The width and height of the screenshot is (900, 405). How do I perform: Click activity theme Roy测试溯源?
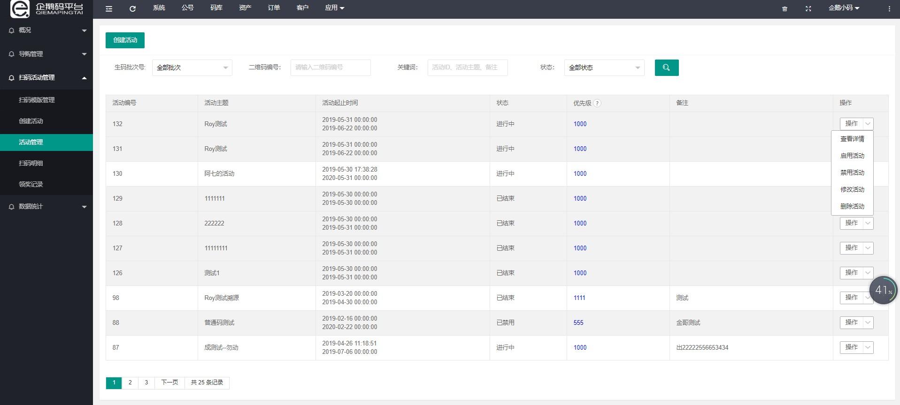pos(222,298)
